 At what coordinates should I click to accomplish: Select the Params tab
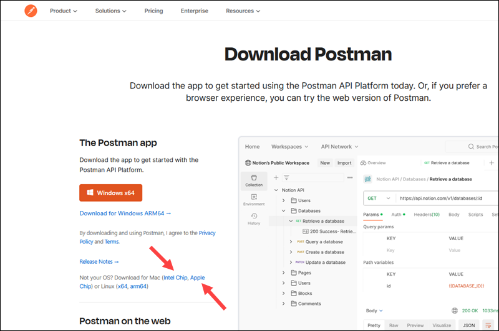pos(372,215)
